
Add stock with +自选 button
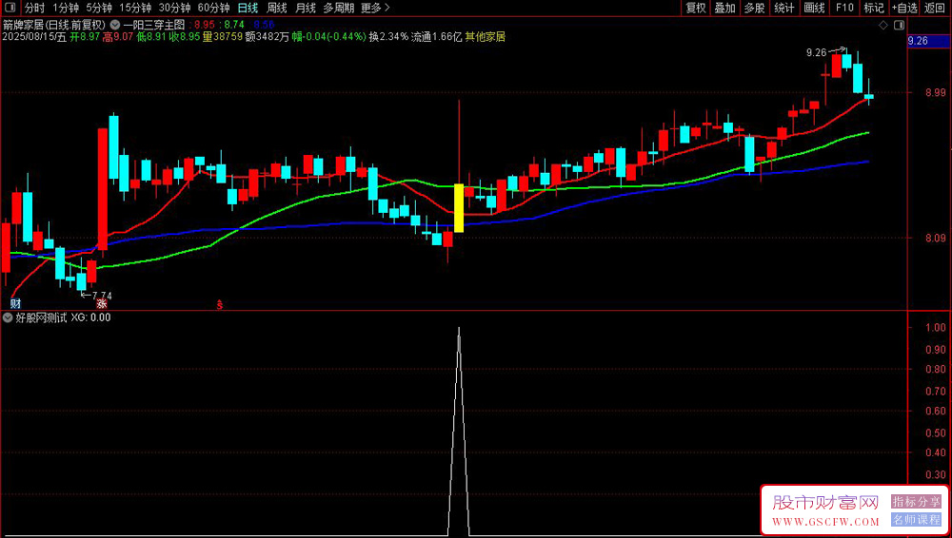(905, 8)
